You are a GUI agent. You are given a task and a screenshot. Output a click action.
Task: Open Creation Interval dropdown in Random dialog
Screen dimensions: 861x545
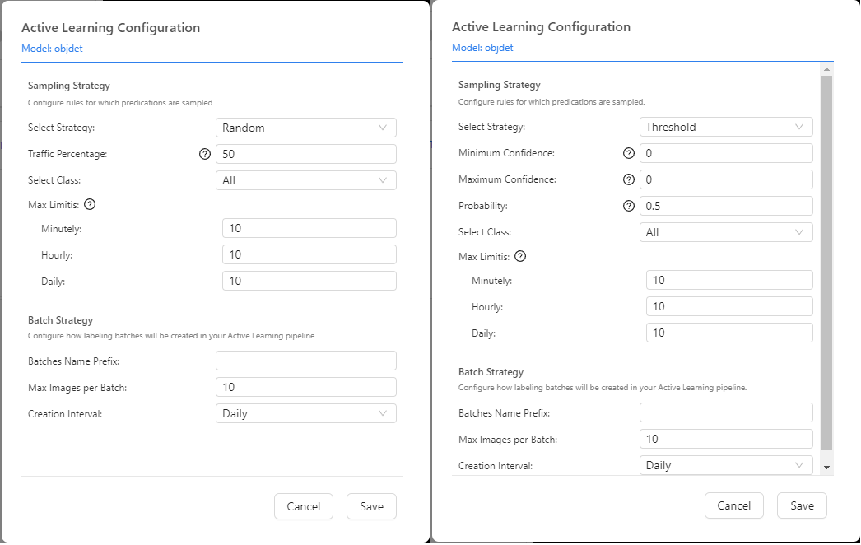coord(306,413)
